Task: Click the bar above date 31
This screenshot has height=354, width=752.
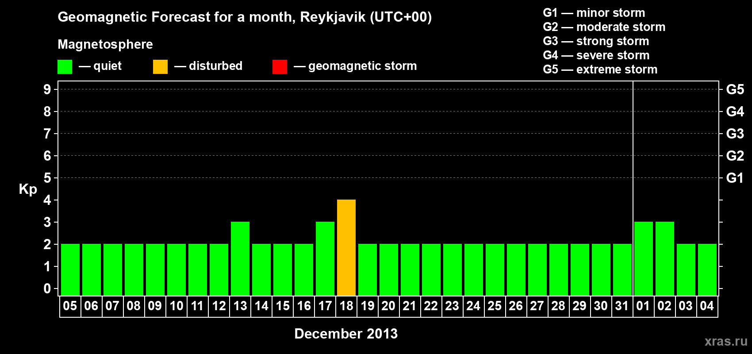Action: (x=622, y=270)
